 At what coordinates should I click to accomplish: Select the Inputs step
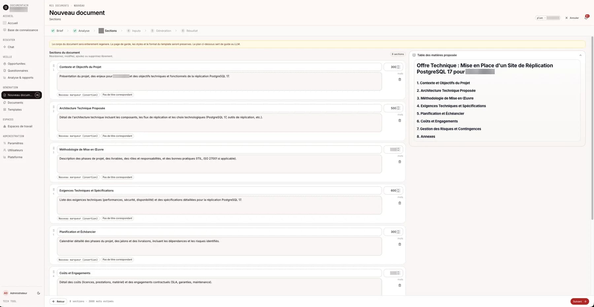[134, 31]
